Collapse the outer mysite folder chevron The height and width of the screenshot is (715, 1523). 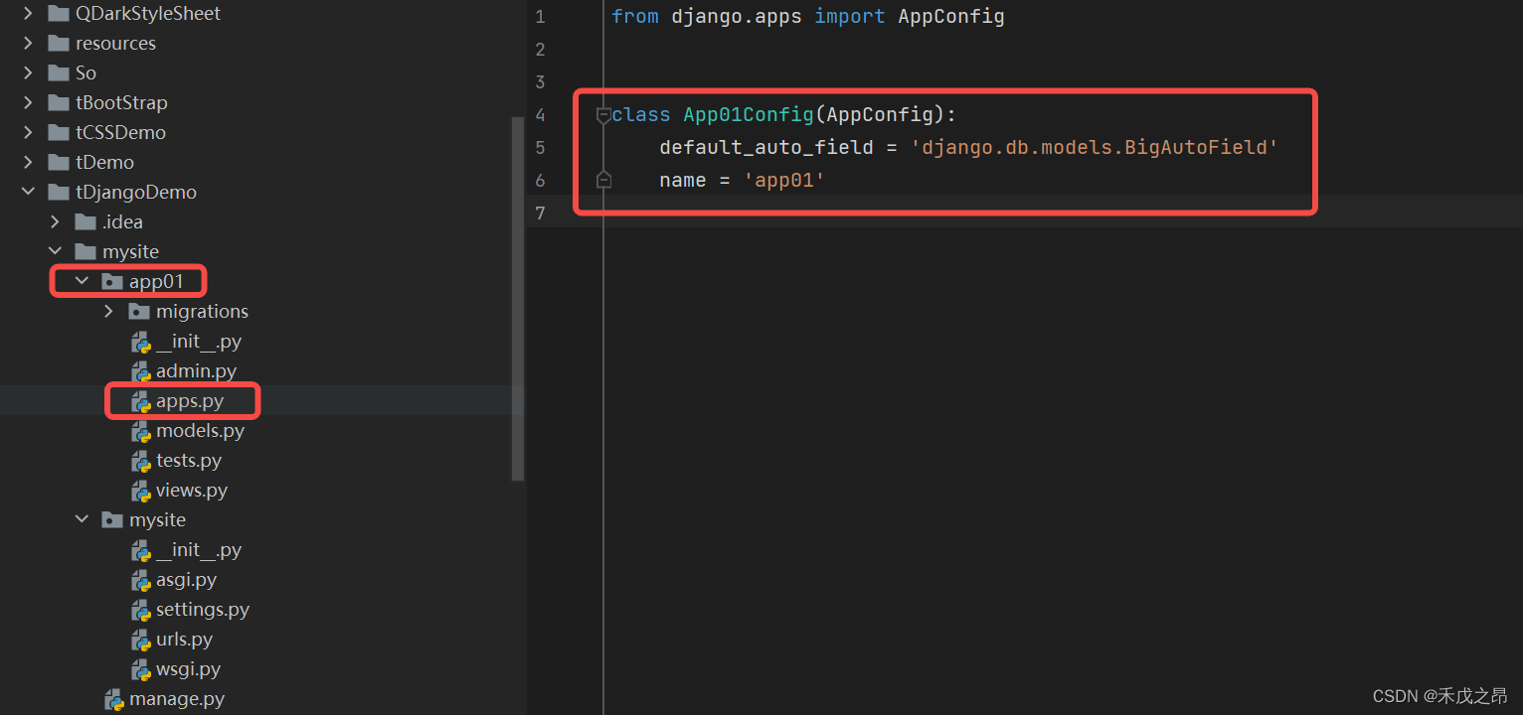tap(55, 252)
